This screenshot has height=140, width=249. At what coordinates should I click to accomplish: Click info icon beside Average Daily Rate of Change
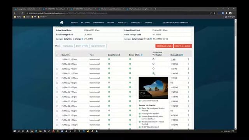coord(82,39)
